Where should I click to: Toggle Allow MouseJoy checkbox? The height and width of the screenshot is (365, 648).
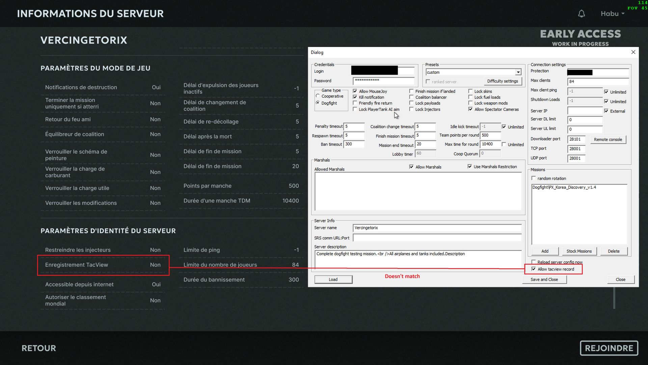click(x=355, y=91)
